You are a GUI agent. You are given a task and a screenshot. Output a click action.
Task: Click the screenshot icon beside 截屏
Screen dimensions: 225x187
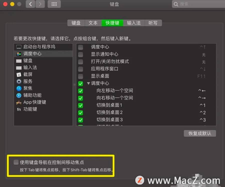coord(19,75)
